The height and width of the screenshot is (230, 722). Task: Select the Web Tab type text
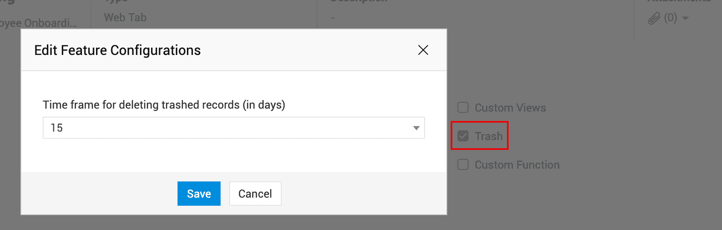[x=125, y=17]
